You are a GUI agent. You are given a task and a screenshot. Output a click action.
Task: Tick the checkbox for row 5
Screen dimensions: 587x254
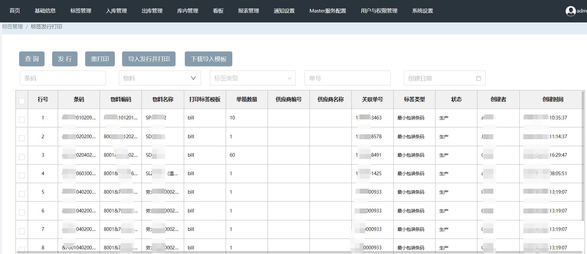(22, 194)
